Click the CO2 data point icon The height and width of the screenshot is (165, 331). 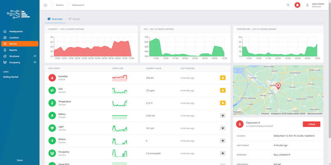(52, 90)
